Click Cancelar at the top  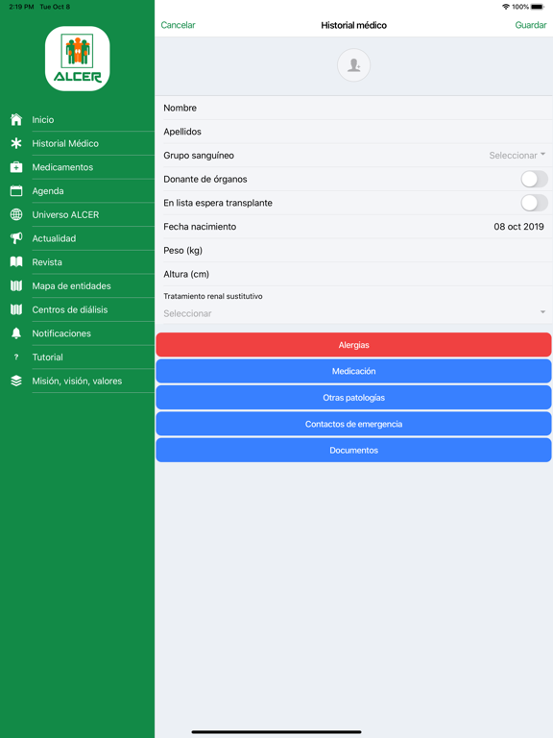178,25
